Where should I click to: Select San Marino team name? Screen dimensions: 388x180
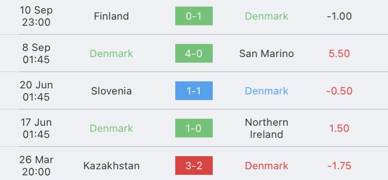coord(267,54)
